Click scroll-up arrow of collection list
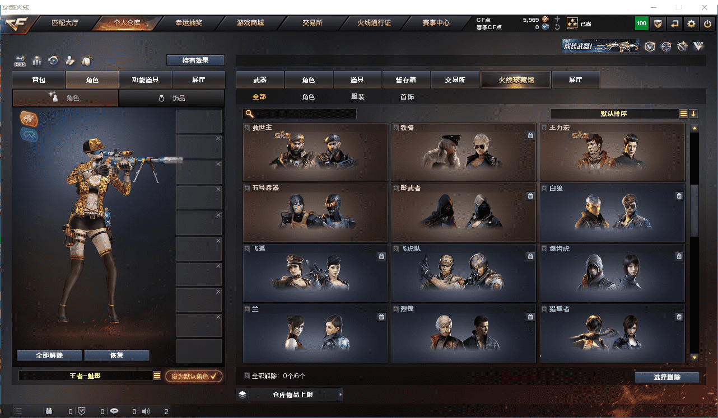The image size is (718, 418). tap(694, 128)
